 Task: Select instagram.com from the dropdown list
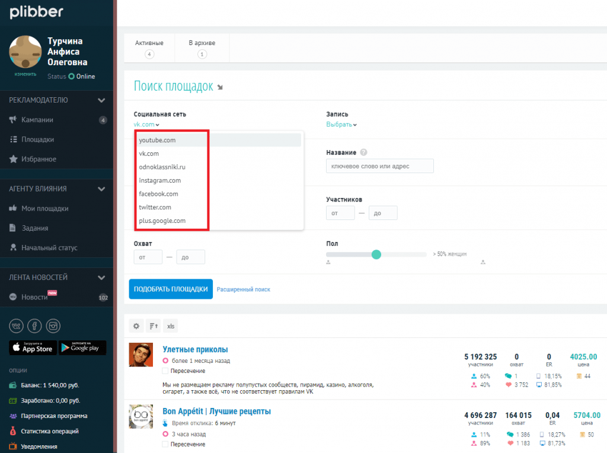159,180
